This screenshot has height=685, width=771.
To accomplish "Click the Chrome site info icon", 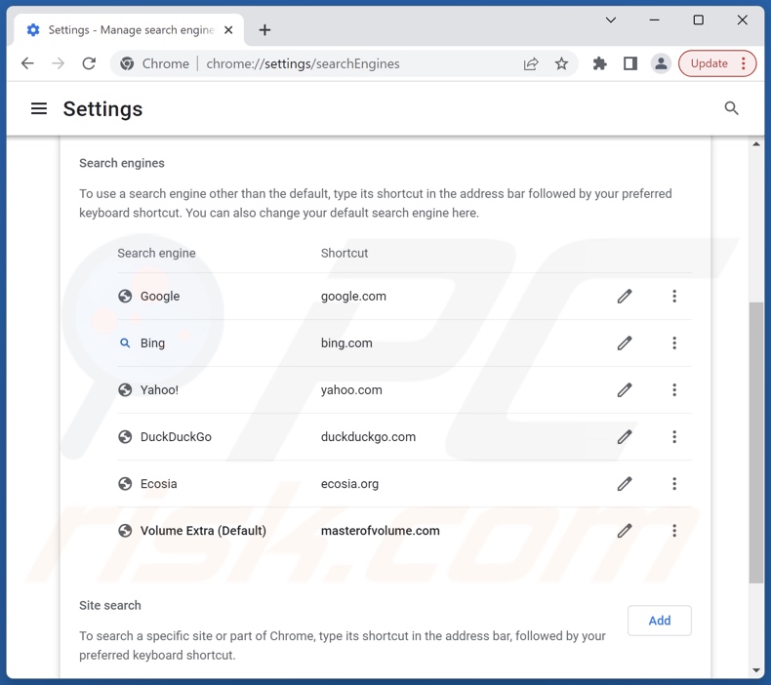I will coord(127,63).
